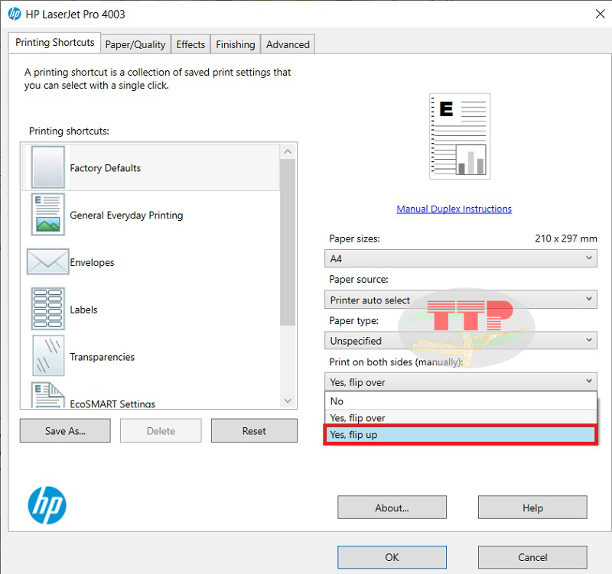Click the large blue HP logo
The width and height of the screenshot is (612, 574).
click(47, 505)
